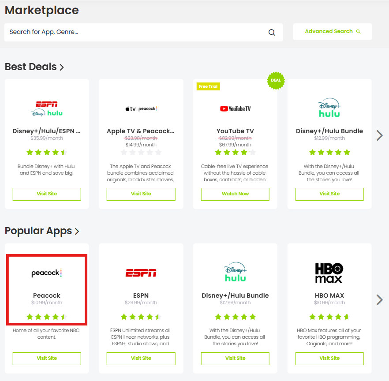This screenshot has width=389, height=381.
Task: Expand the Popular Apps section heading
Action: (42, 231)
